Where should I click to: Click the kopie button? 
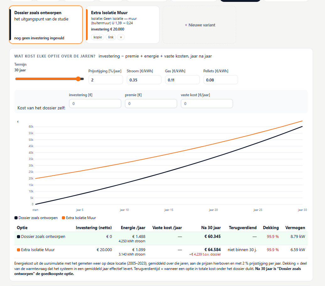click(x=98, y=37)
